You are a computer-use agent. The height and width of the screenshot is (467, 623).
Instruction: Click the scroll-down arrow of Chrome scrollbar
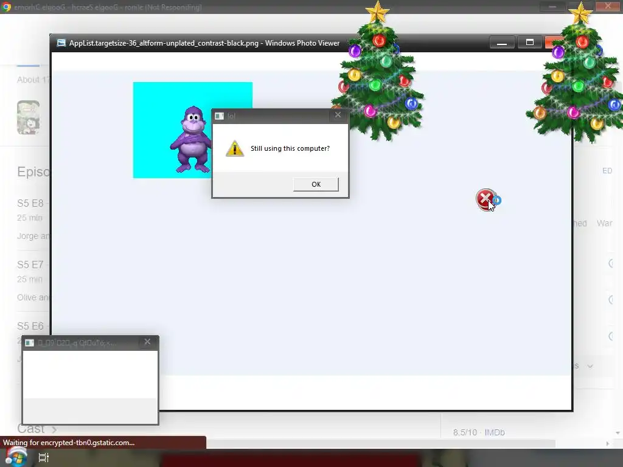pyautogui.click(x=618, y=433)
